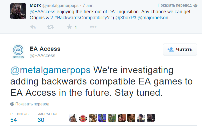The width and height of the screenshot is (202, 128).
Task: Retweet Mork's tweet using the retweet icon
Action: 51,27
